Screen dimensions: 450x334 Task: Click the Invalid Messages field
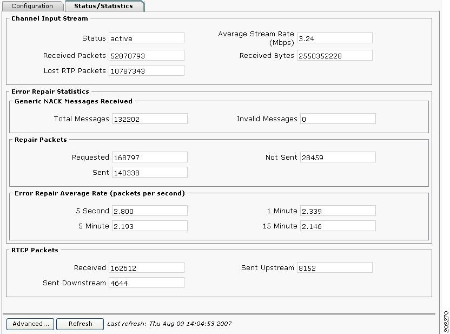[338, 119]
